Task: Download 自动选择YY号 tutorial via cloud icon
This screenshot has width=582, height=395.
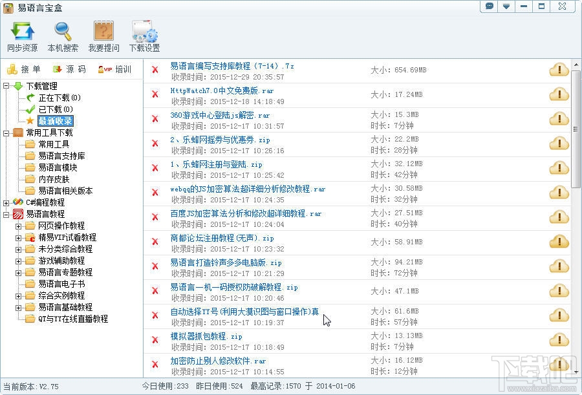Action: 559,315
